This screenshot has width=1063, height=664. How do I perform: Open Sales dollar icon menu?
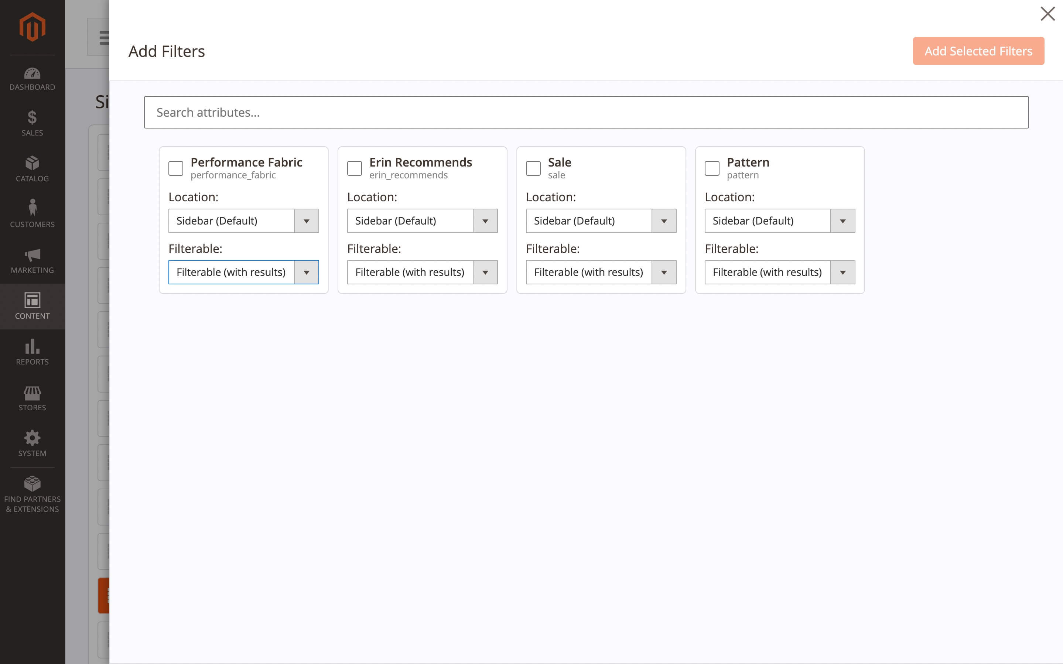tap(32, 118)
